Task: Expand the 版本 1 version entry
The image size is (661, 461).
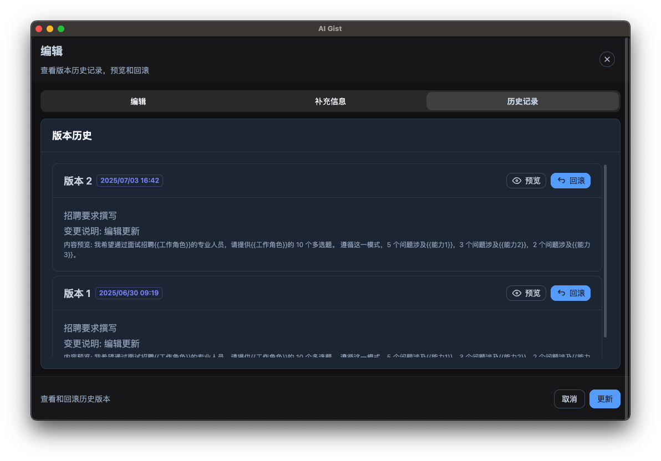Action: point(77,293)
